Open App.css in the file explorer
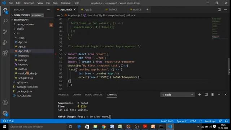The height and width of the screenshot is (130, 231). (x=23, y=42)
